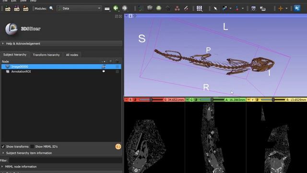Viewport: 307px width, 173px height.
Task: Open the markups placement dropdown arrow
Action: [243, 9]
